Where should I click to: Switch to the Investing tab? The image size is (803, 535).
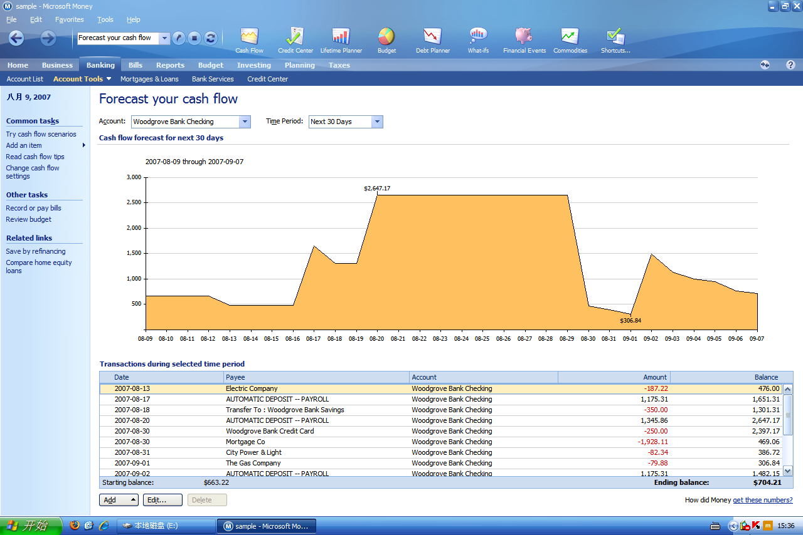coord(253,65)
